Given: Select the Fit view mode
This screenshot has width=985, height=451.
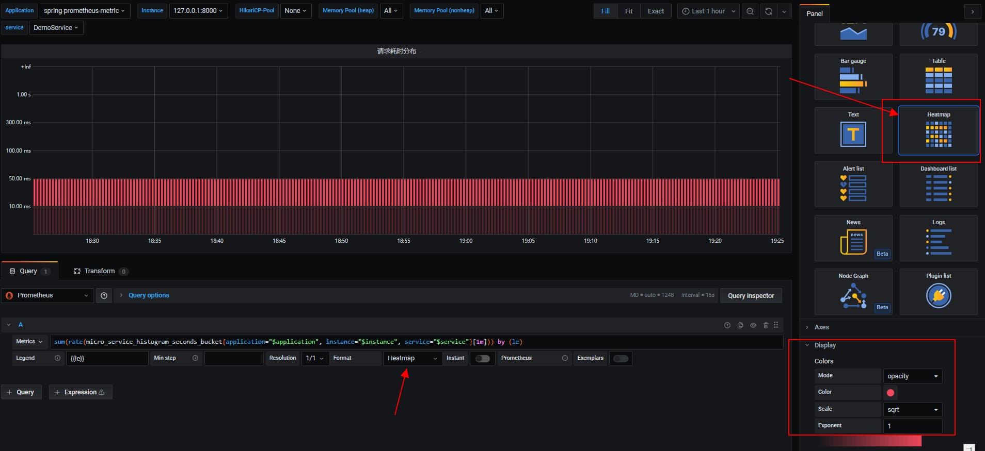Looking at the screenshot, I should (x=628, y=11).
